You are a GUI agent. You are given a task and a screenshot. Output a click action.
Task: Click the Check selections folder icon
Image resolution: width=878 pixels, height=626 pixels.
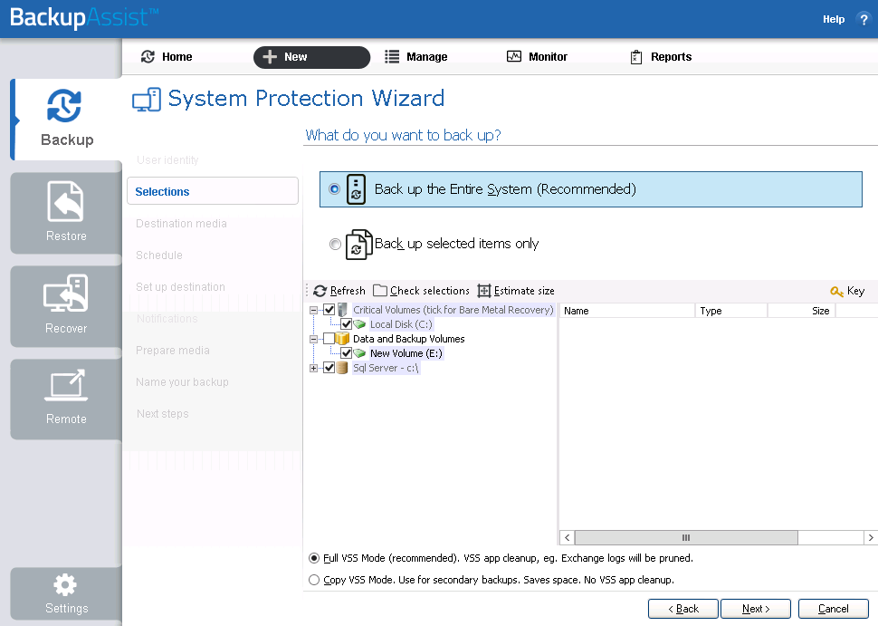pyautogui.click(x=380, y=290)
